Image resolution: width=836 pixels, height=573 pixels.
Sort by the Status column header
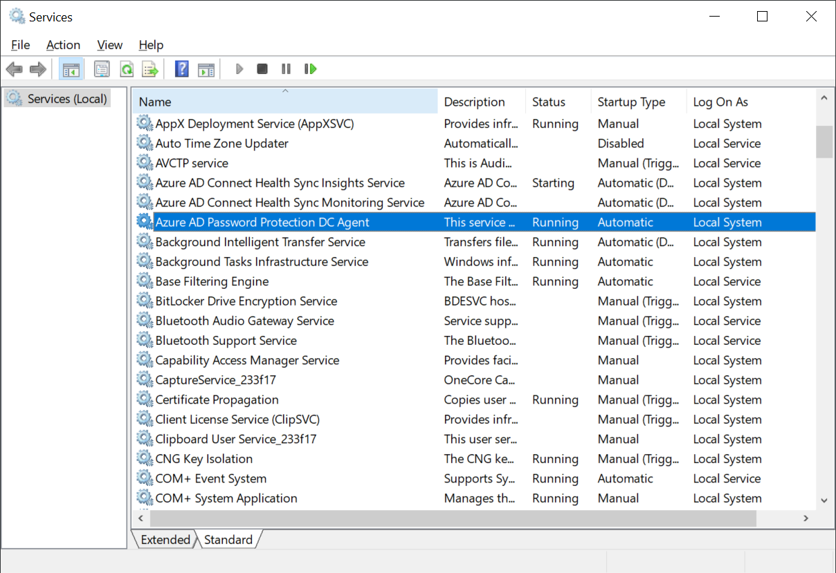[558, 102]
